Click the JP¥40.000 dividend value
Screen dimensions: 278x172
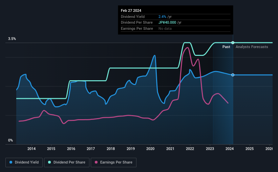coord(167,23)
